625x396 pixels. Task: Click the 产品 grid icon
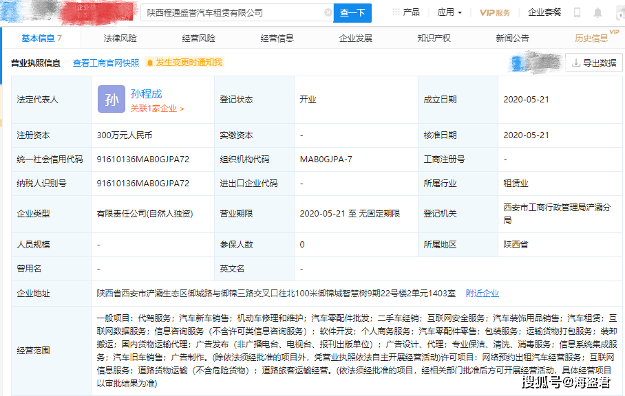click(x=396, y=12)
